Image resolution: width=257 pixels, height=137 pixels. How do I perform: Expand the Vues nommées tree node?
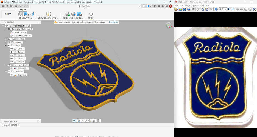pyautogui.click(x=6, y=39)
